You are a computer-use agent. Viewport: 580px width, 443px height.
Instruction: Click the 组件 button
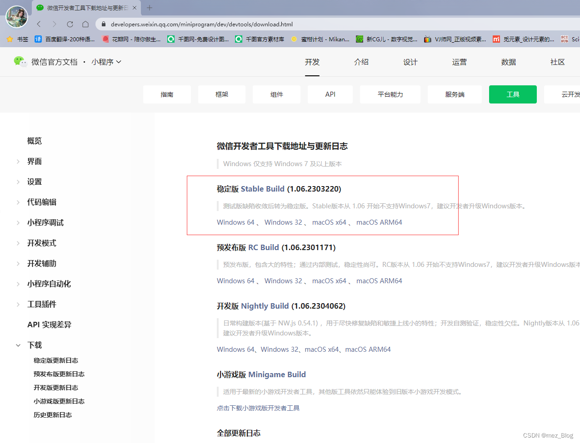click(x=277, y=94)
